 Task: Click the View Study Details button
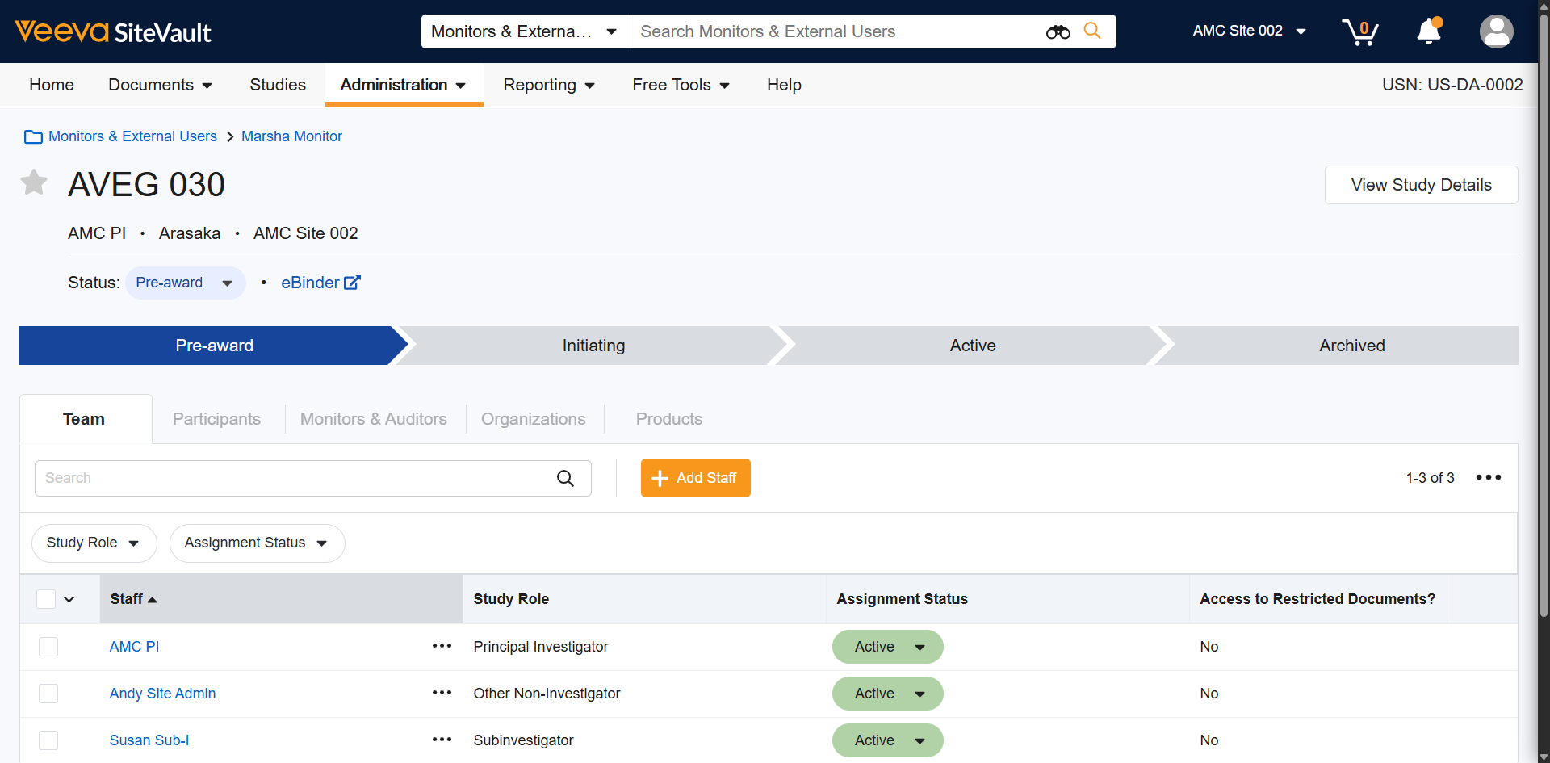point(1421,185)
